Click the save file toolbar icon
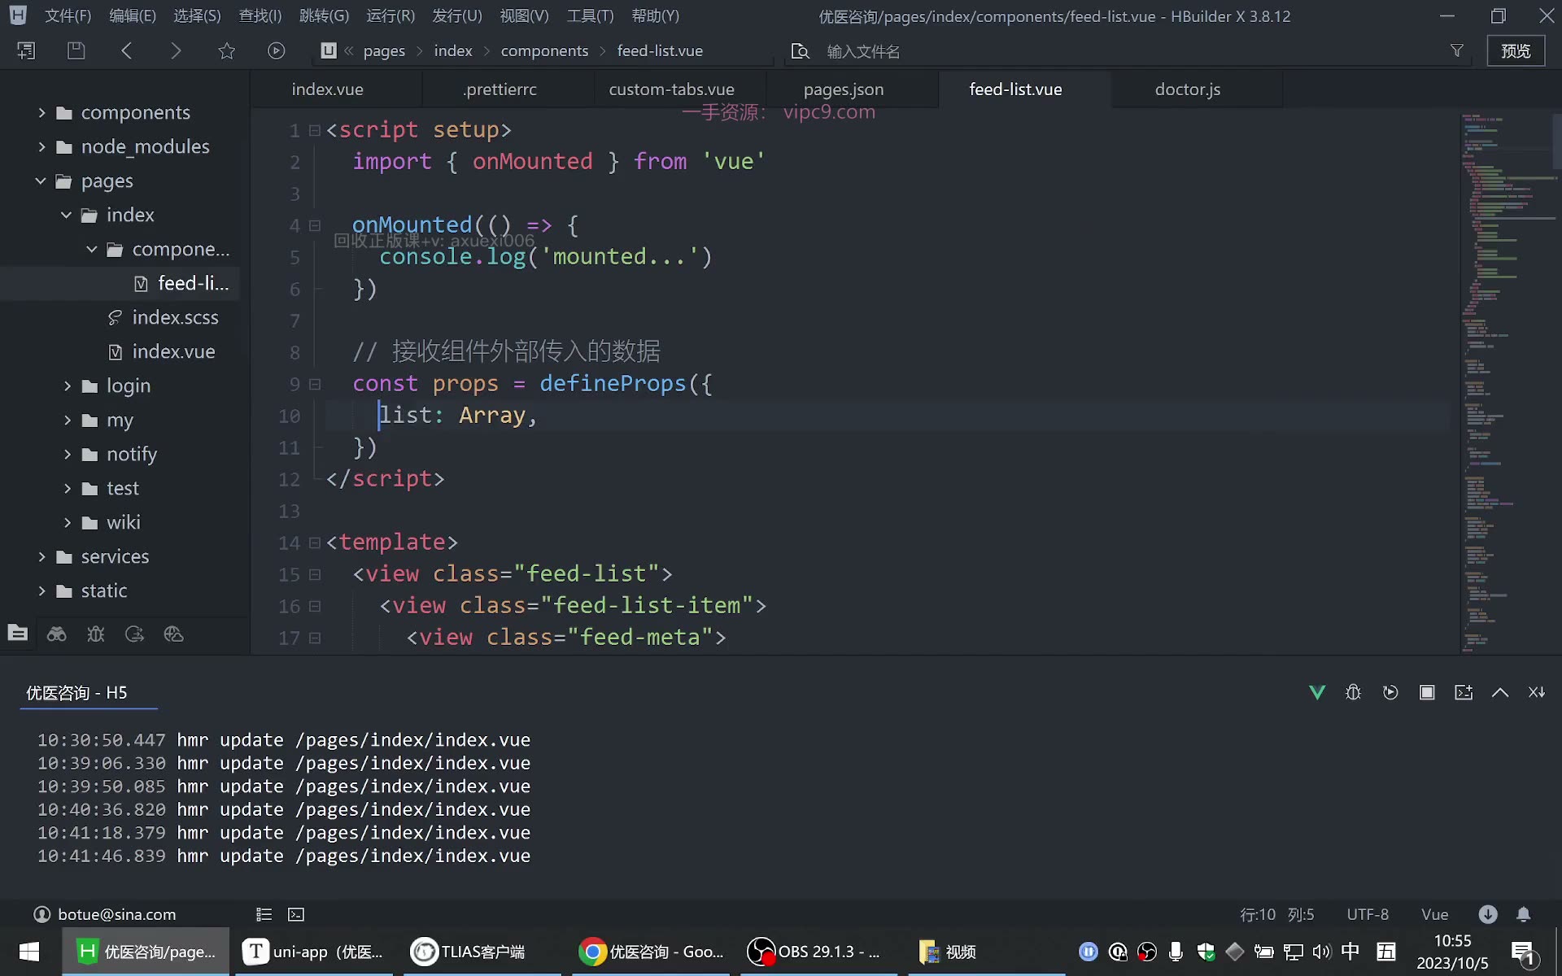Screen dimensions: 1562x976 (x=76, y=50)
